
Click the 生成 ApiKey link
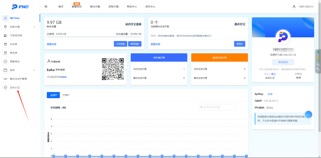pos(270,94)
